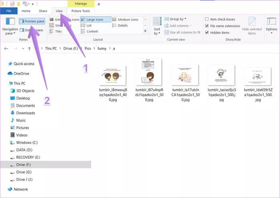Click the Group by icon
The image size is (280, 198).
166,19
